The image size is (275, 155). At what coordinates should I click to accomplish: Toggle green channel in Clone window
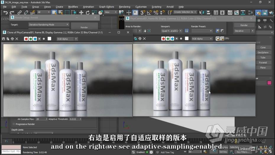pos(30,39)
